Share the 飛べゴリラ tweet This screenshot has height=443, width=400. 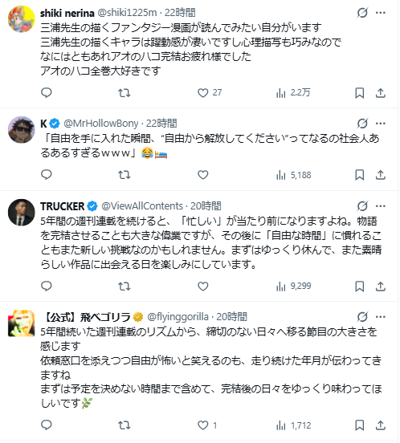coord(381,425)
